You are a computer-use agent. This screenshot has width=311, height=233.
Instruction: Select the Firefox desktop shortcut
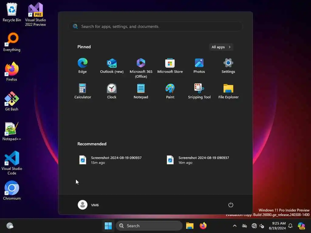click(x=12, y=72)
